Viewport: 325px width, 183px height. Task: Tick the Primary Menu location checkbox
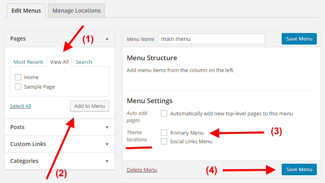point(164,133)
